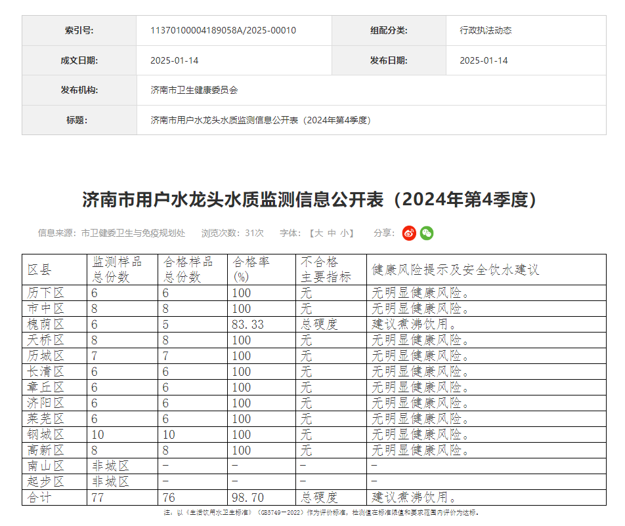Set font size to large (大)
This screenshot has height=526, width=625.
tap(318, 233)
